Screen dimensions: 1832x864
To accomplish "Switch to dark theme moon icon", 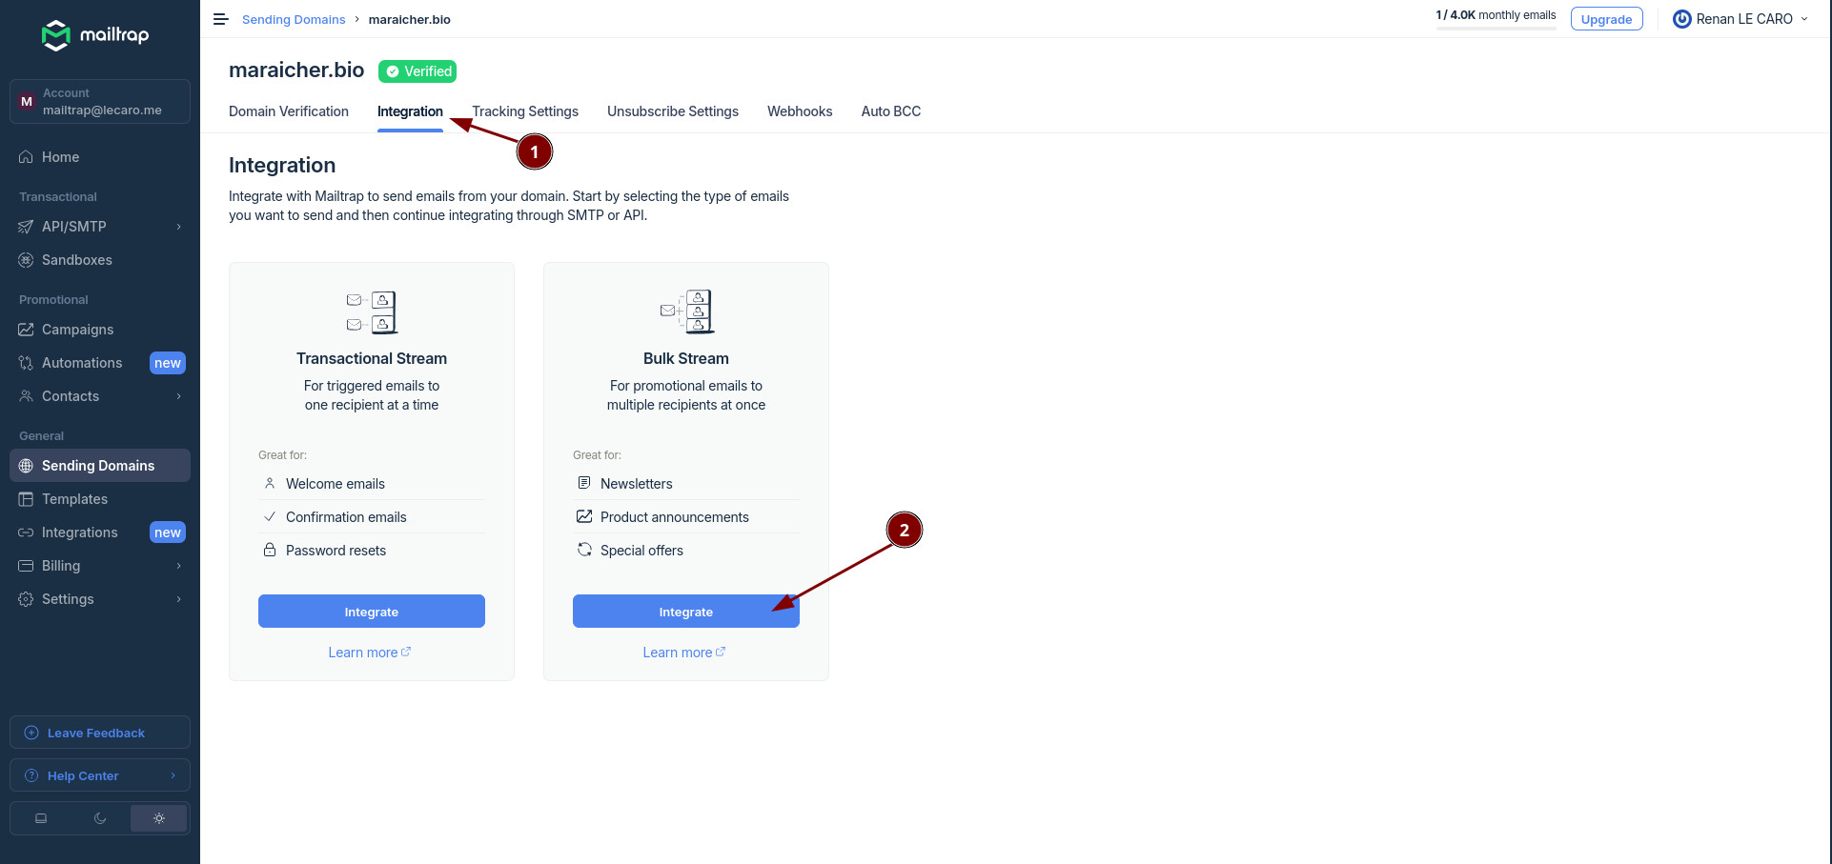I will (x=100, y=818).
